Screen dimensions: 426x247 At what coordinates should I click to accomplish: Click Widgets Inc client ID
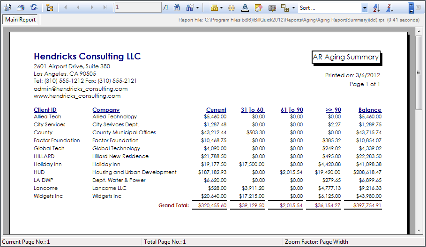click(x=48, y=196)
